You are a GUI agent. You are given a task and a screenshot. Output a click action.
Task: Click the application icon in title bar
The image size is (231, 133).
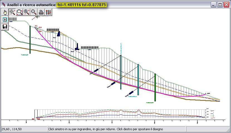click(4, 5)
